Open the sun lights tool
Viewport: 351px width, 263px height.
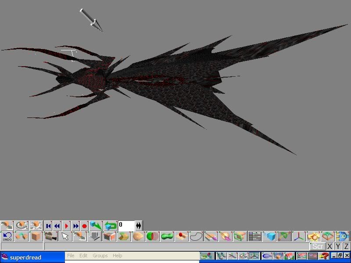[313, 236]
